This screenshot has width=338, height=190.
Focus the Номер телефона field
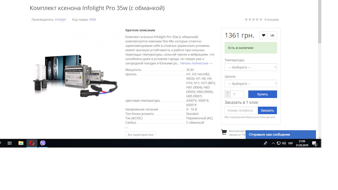[241, 110]
